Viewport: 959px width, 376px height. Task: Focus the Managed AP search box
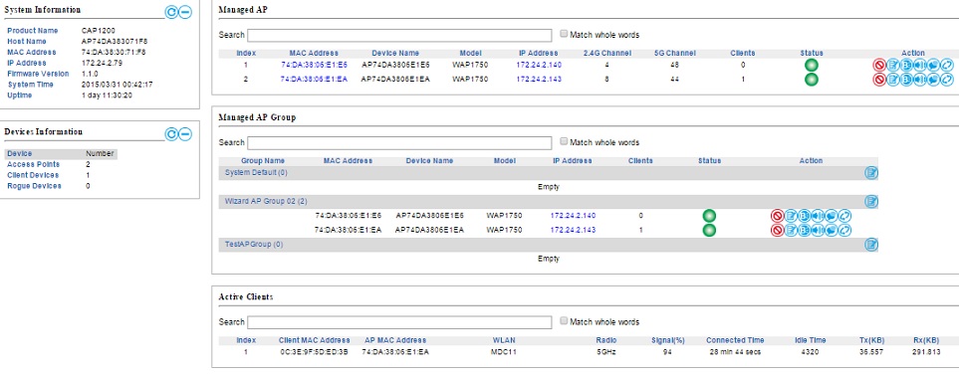[x=399, y=35]
